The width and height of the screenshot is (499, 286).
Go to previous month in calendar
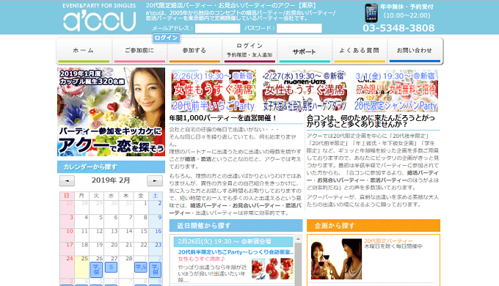click(67, 180)
